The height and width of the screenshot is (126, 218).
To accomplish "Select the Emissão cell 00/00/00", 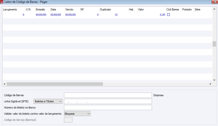I will (x=41, y=15).
